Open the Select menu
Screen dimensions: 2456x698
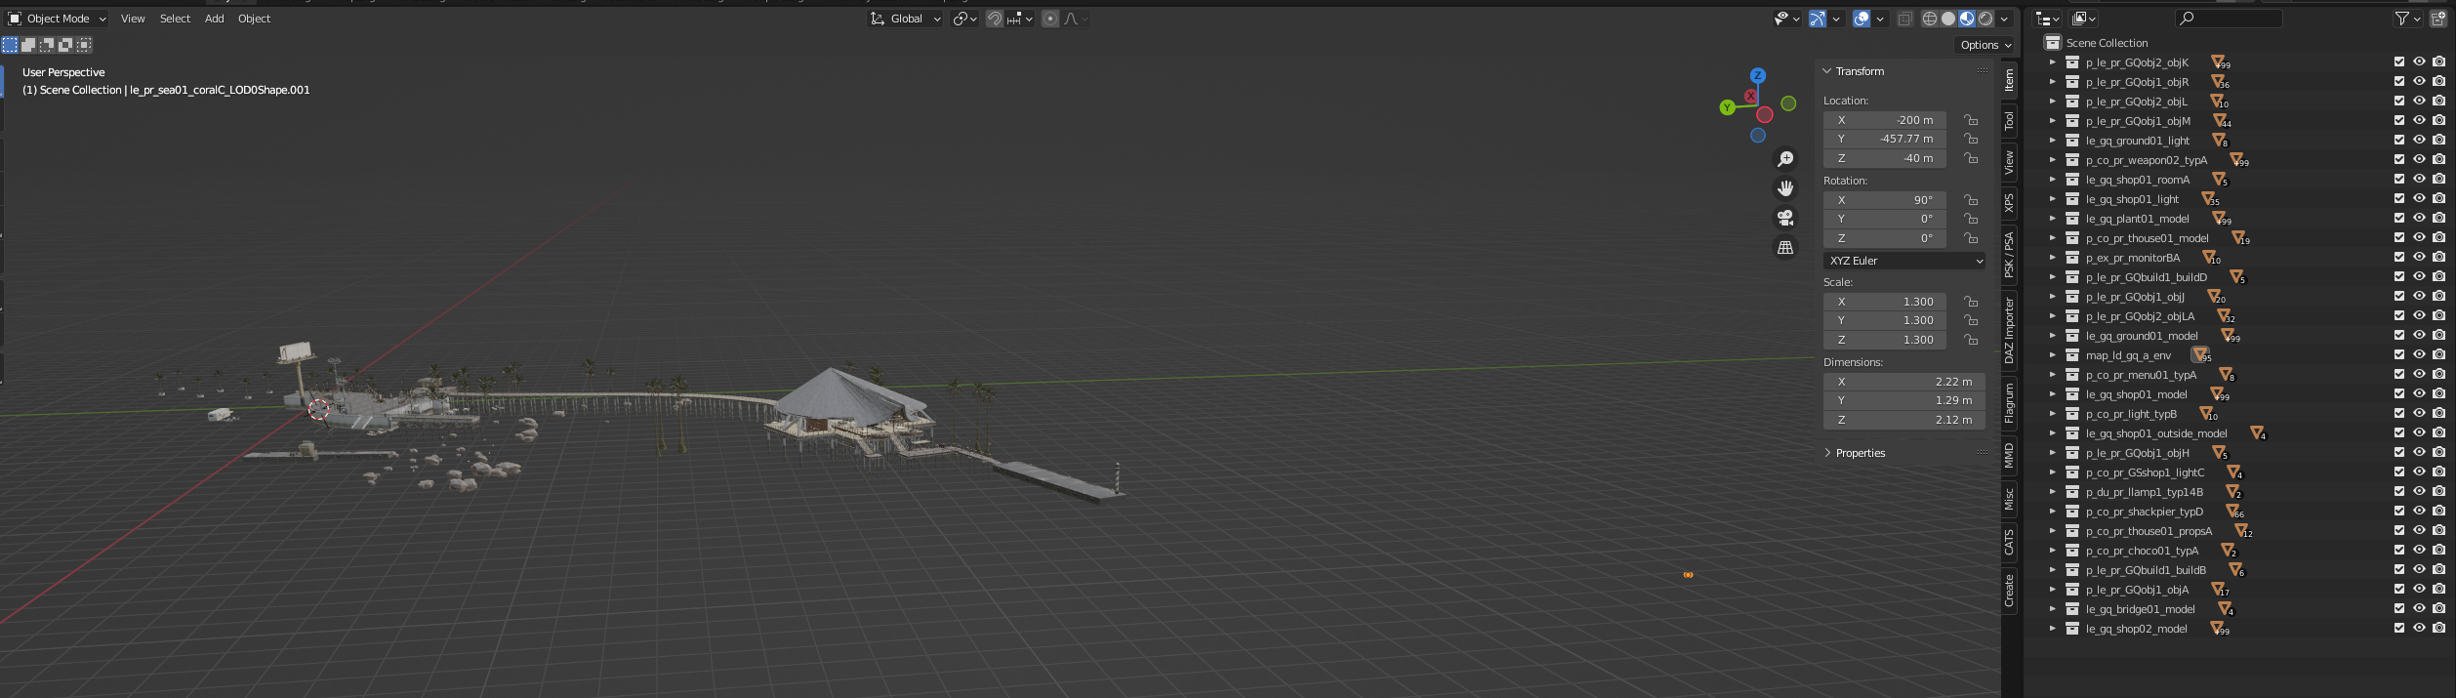coord(175,19)
